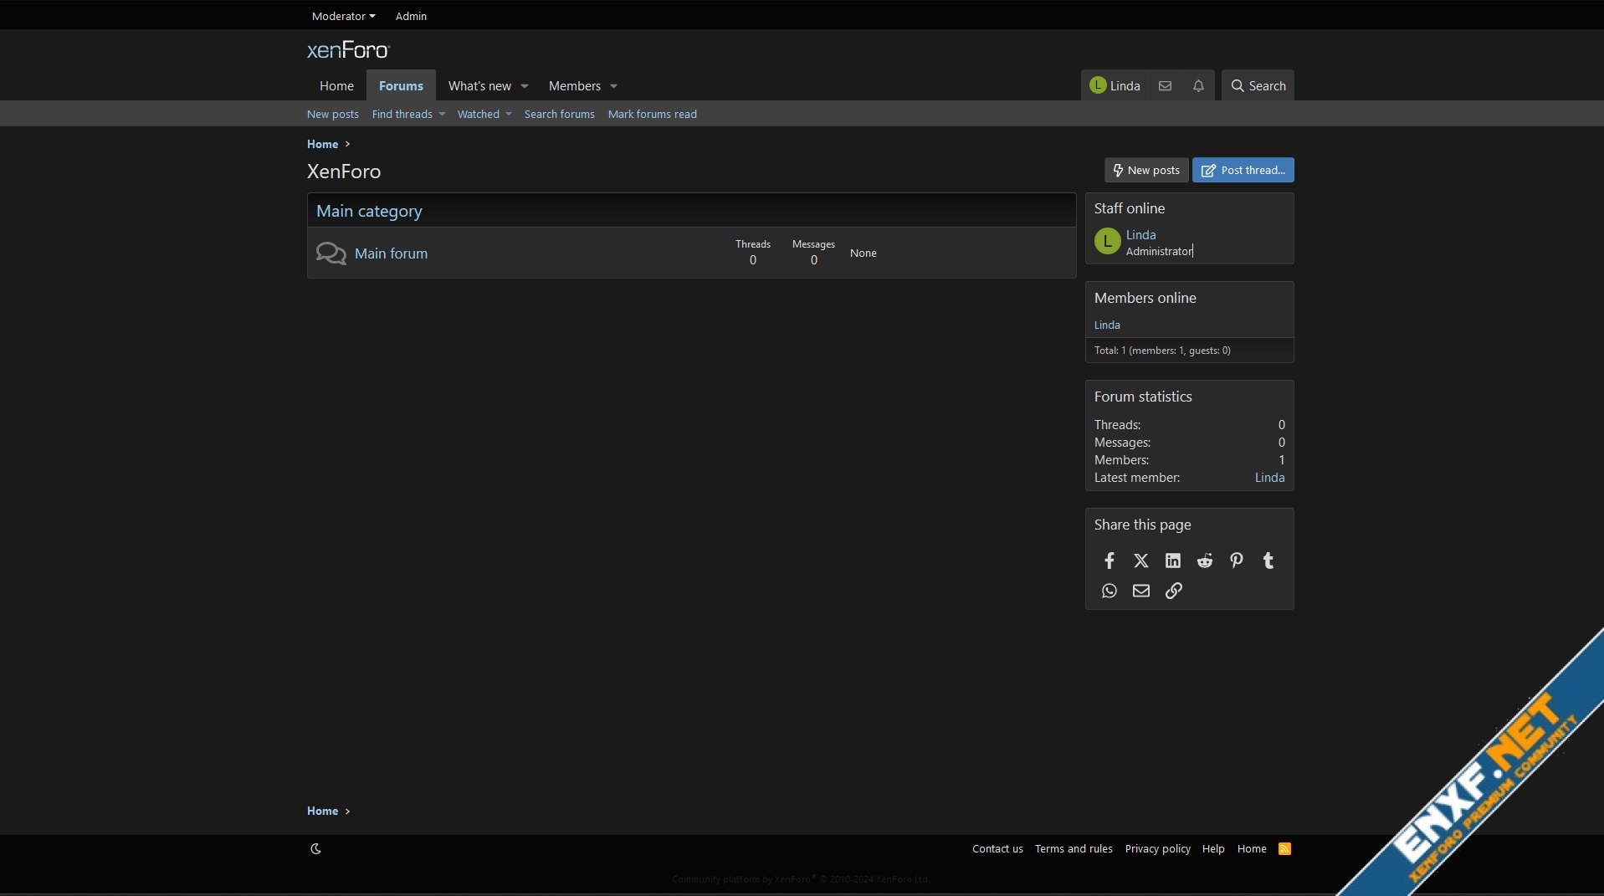
Task: Click the bottom Home breadcrumb
Action: (x=322, y=811)
